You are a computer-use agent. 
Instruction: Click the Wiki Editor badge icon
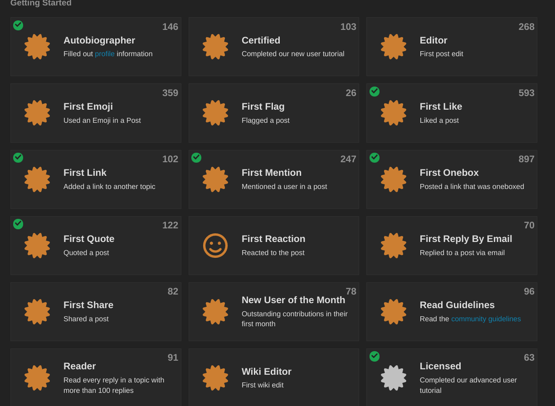coord(215,378)
